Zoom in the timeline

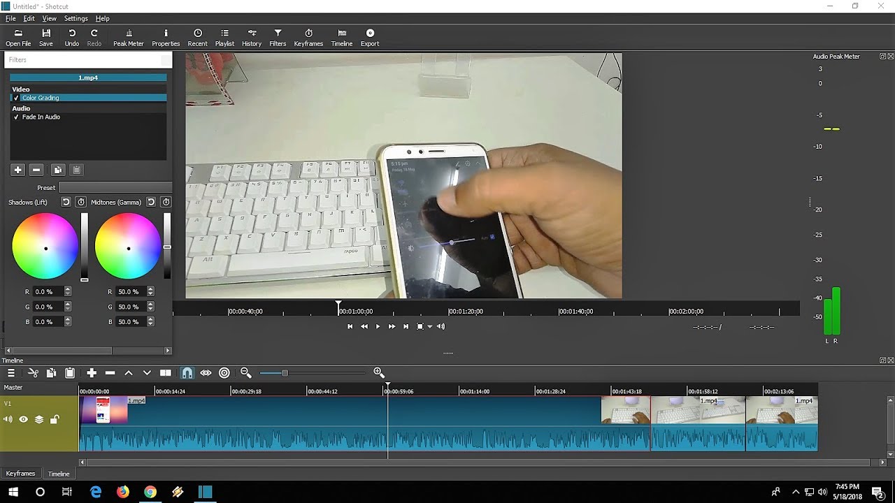tap(378, 373)
